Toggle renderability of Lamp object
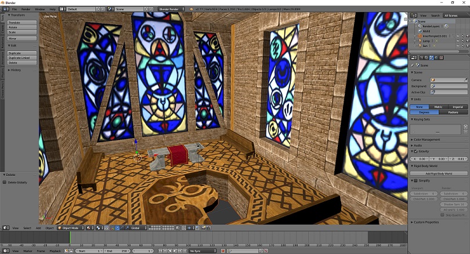Screen dimensions: 470x254 click(x=468, y=41)
